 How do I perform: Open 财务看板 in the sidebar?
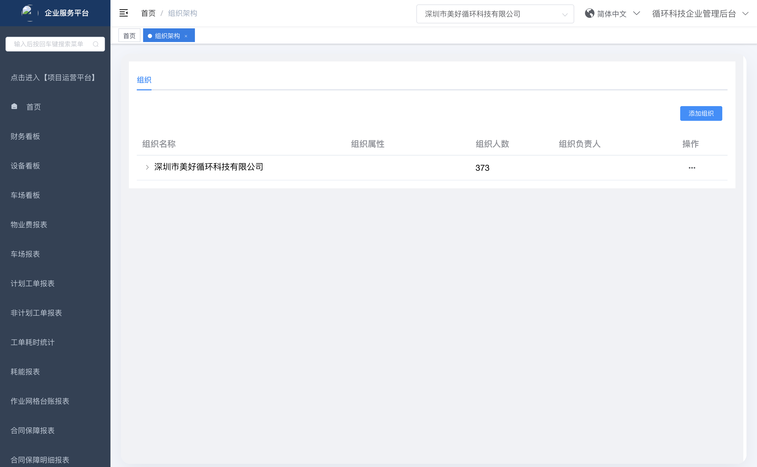click(x=25, y=136)
